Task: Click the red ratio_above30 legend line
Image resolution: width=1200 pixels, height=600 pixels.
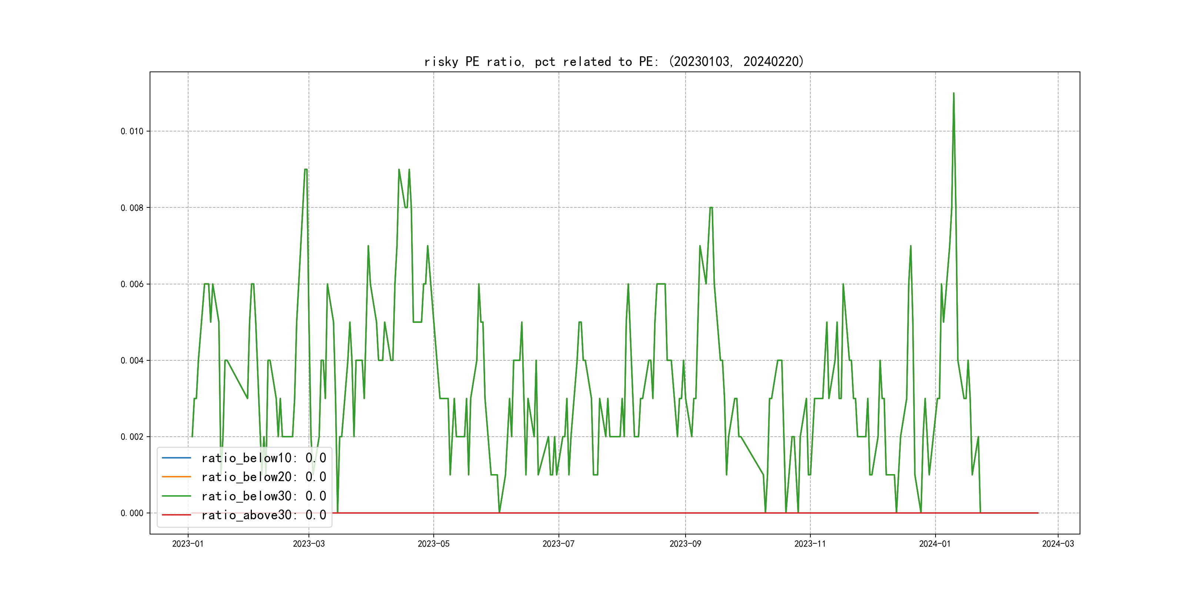Action: [x=176, y=515]
